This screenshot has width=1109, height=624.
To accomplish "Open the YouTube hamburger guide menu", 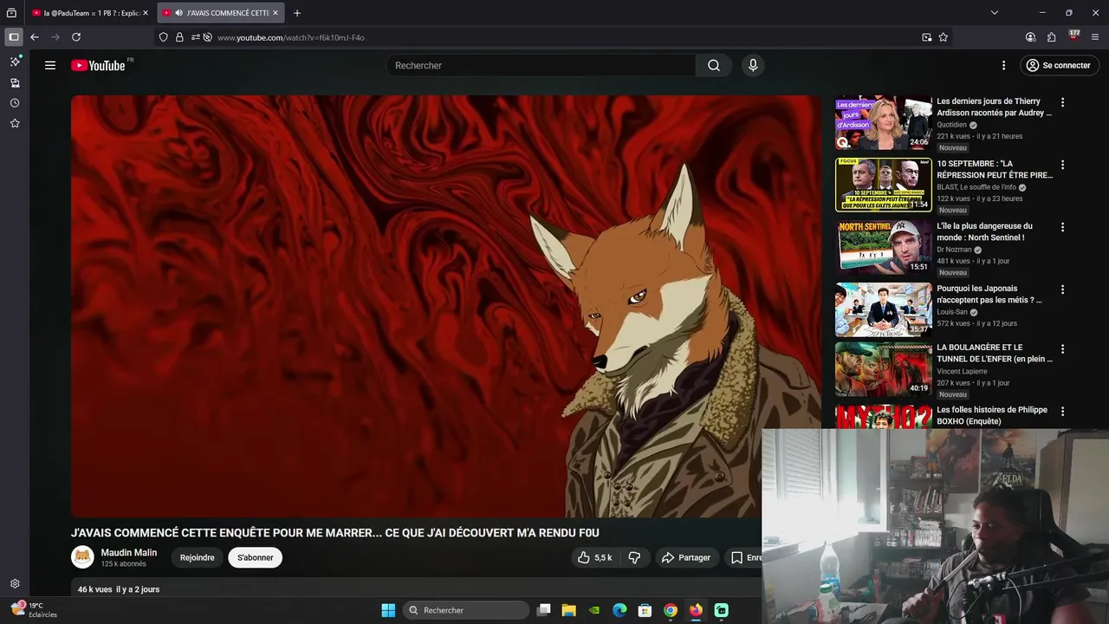I will 50,65.
